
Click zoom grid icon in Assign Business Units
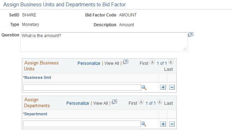(x=126, y=62)
